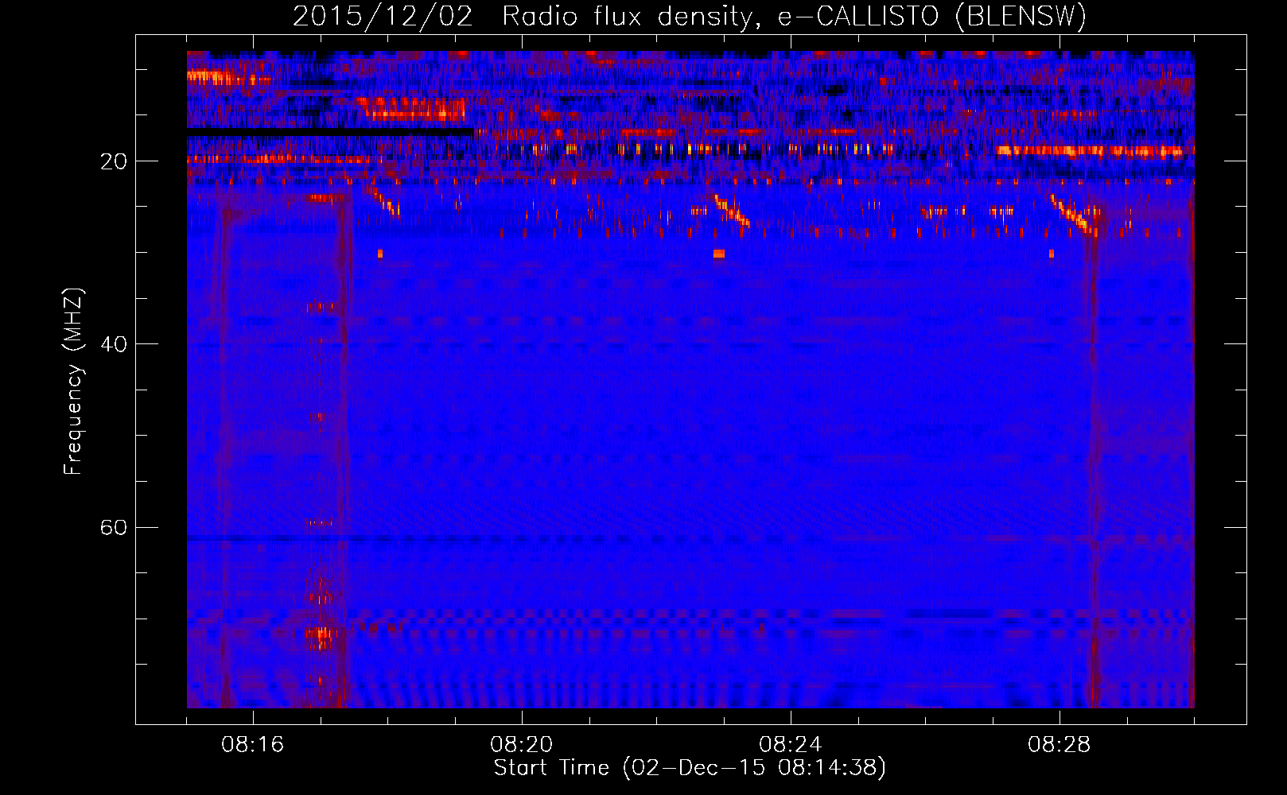
Task: Click the '08:24' time tick label
Action: 790,745
